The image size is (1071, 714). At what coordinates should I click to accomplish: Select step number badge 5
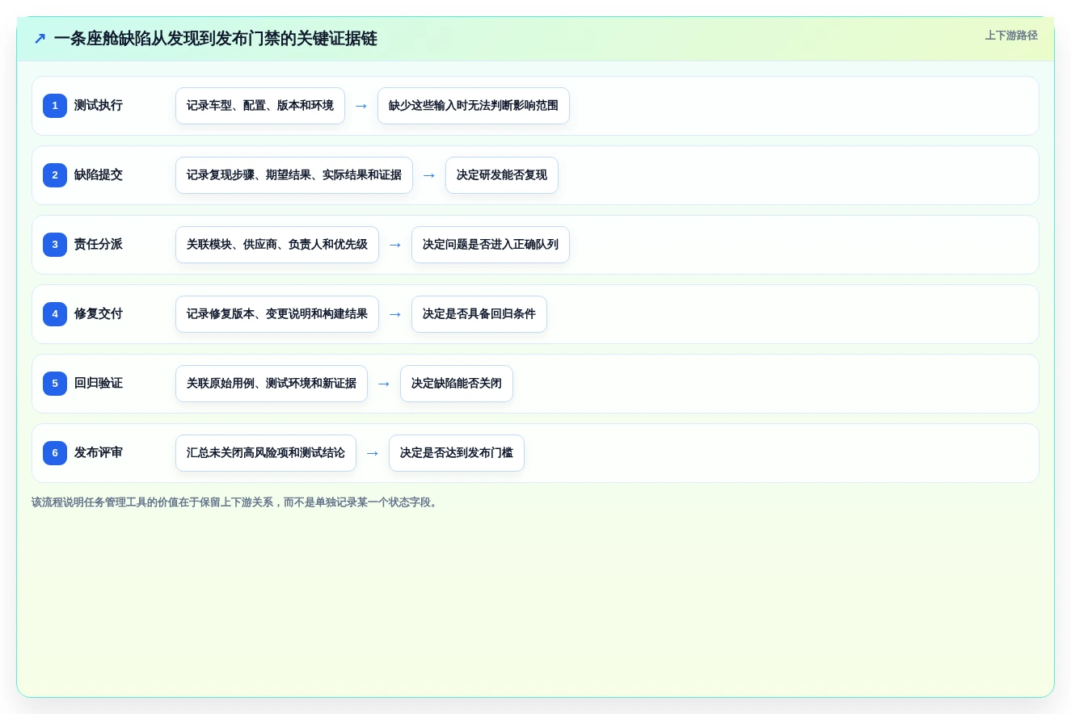coord(55,384)
